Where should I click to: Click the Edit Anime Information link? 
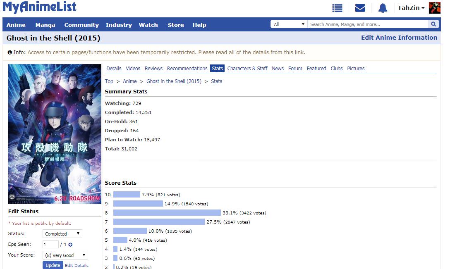399,38
